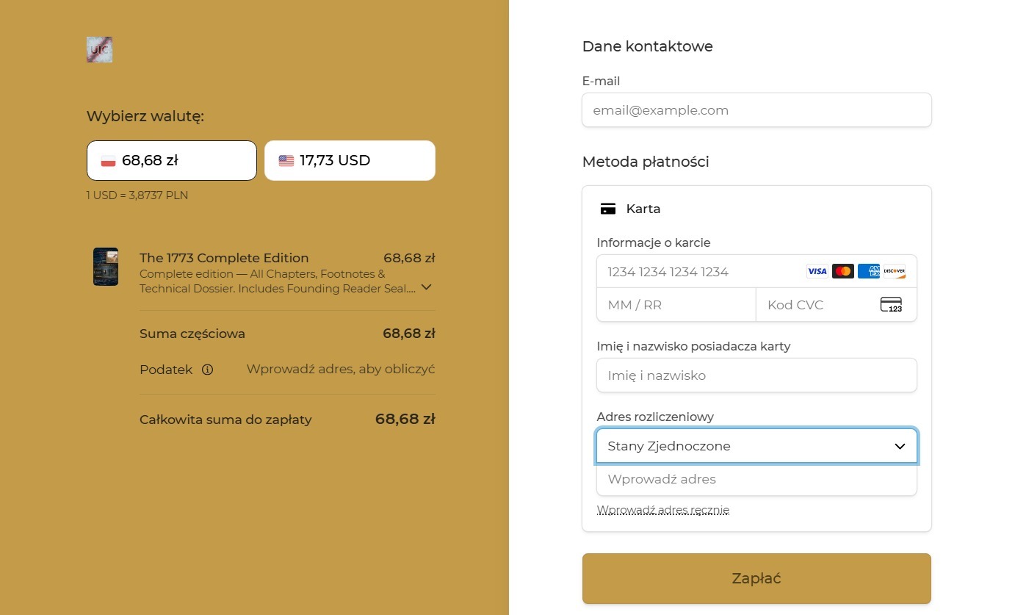Viewport: 1015px width, 615px height.
Task: Click the CVC card help icon
Action: tap(891, 305)
